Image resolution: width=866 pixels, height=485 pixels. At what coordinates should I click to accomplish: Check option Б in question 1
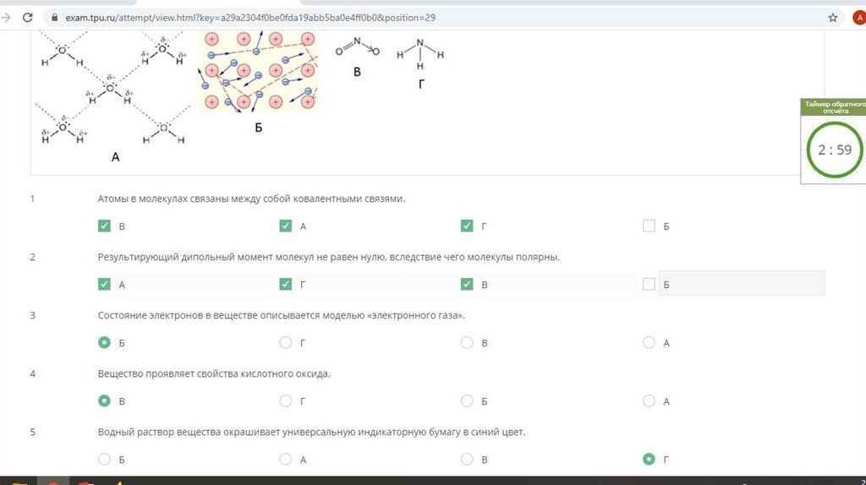(649, 226)
